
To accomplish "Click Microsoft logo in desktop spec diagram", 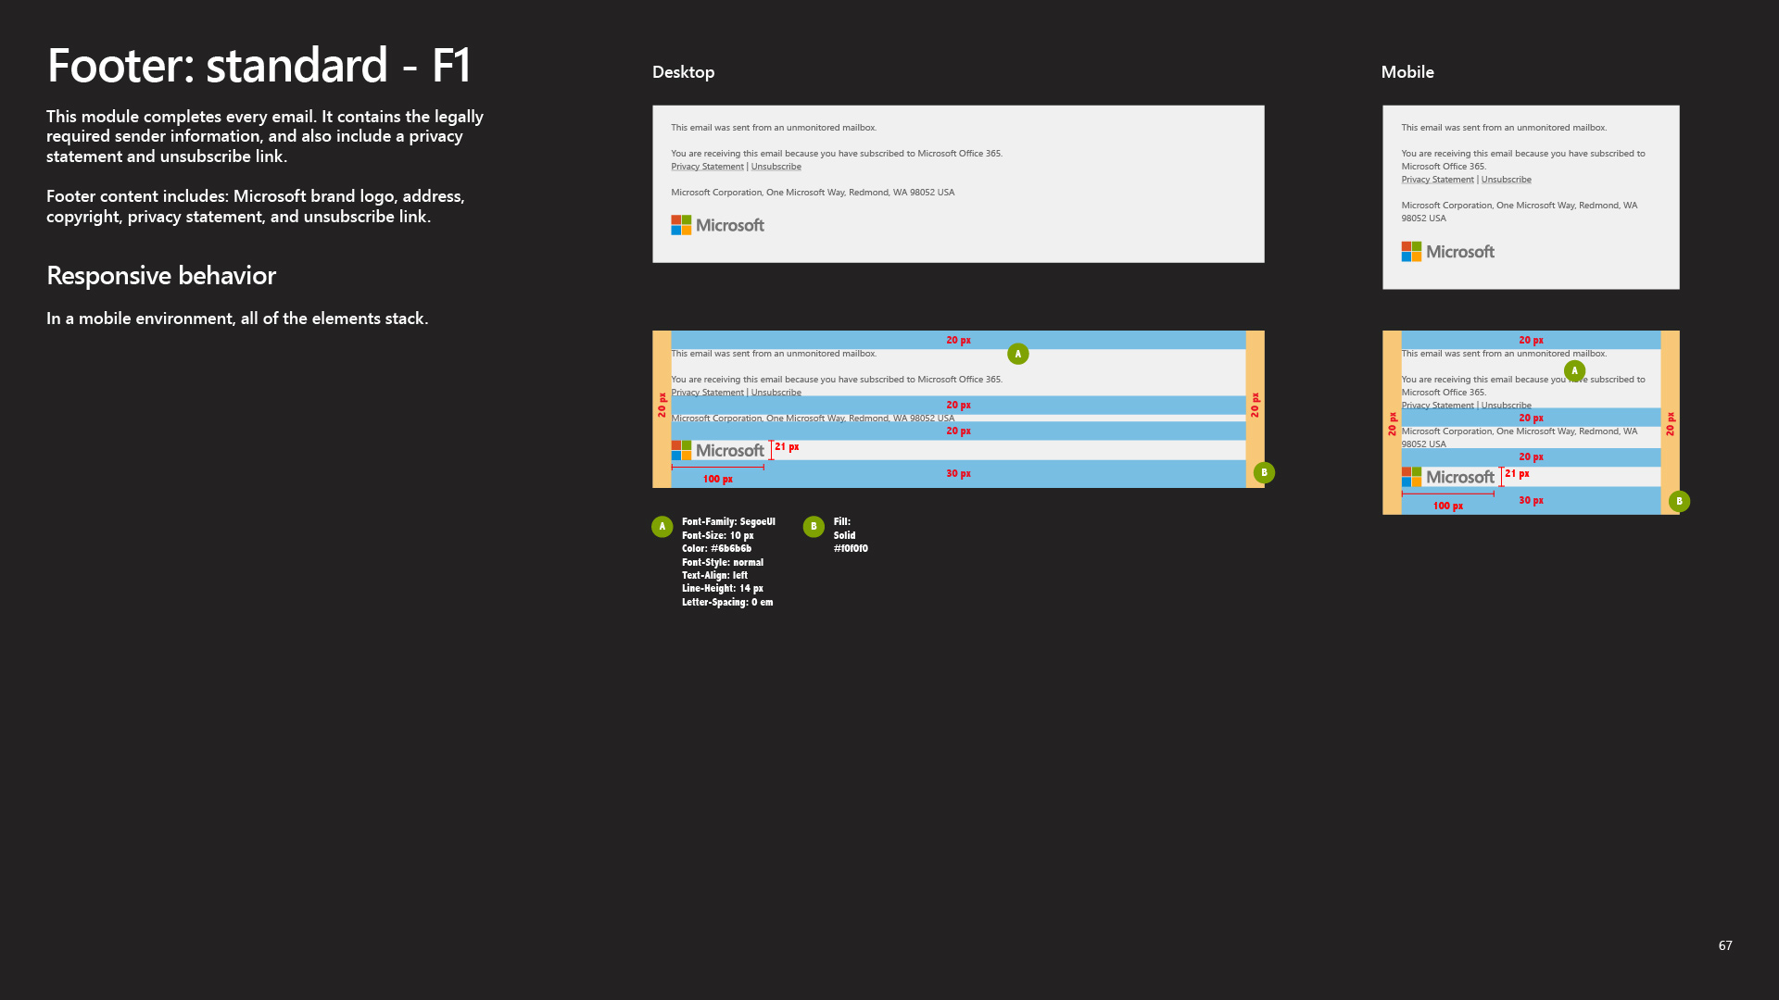I will 717,451.
